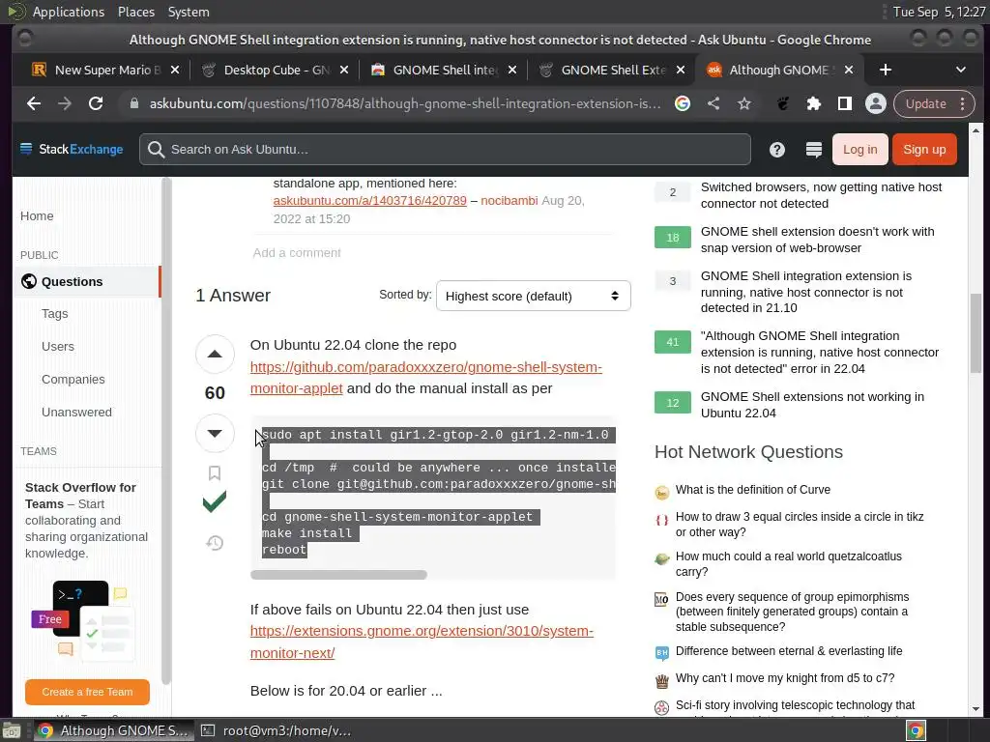The height and width of the screenshot is (742, 990).
Task: Open the Chrome profile avatar
Action: pyautogui.click(x=876, y=103)
